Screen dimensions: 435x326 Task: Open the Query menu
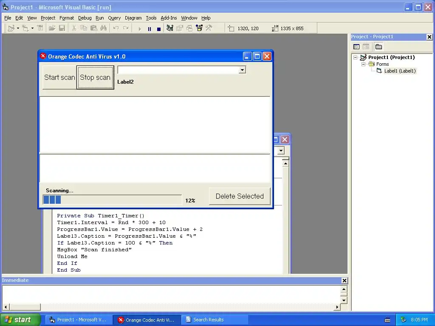(x=114, y=18)
